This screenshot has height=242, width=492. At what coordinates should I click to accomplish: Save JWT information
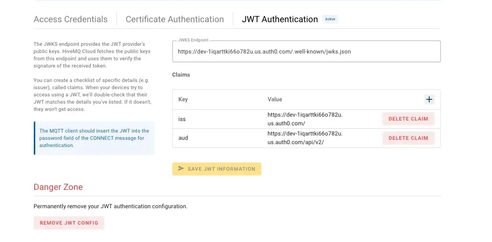[x=216, y=169]
